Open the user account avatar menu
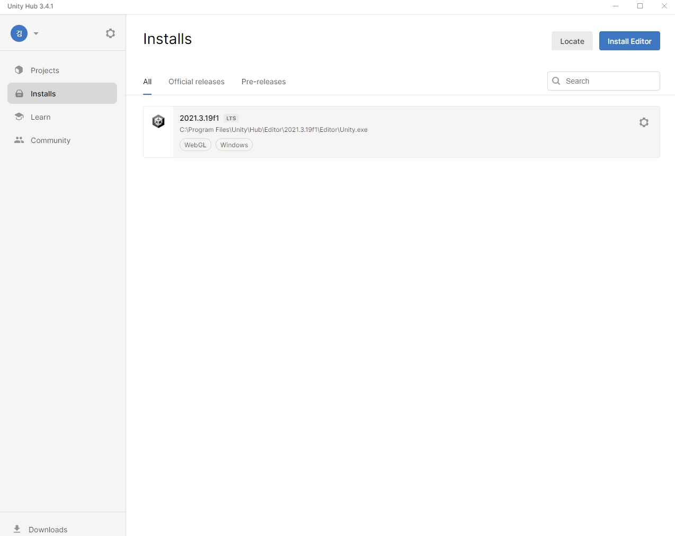 click(19, 33)
